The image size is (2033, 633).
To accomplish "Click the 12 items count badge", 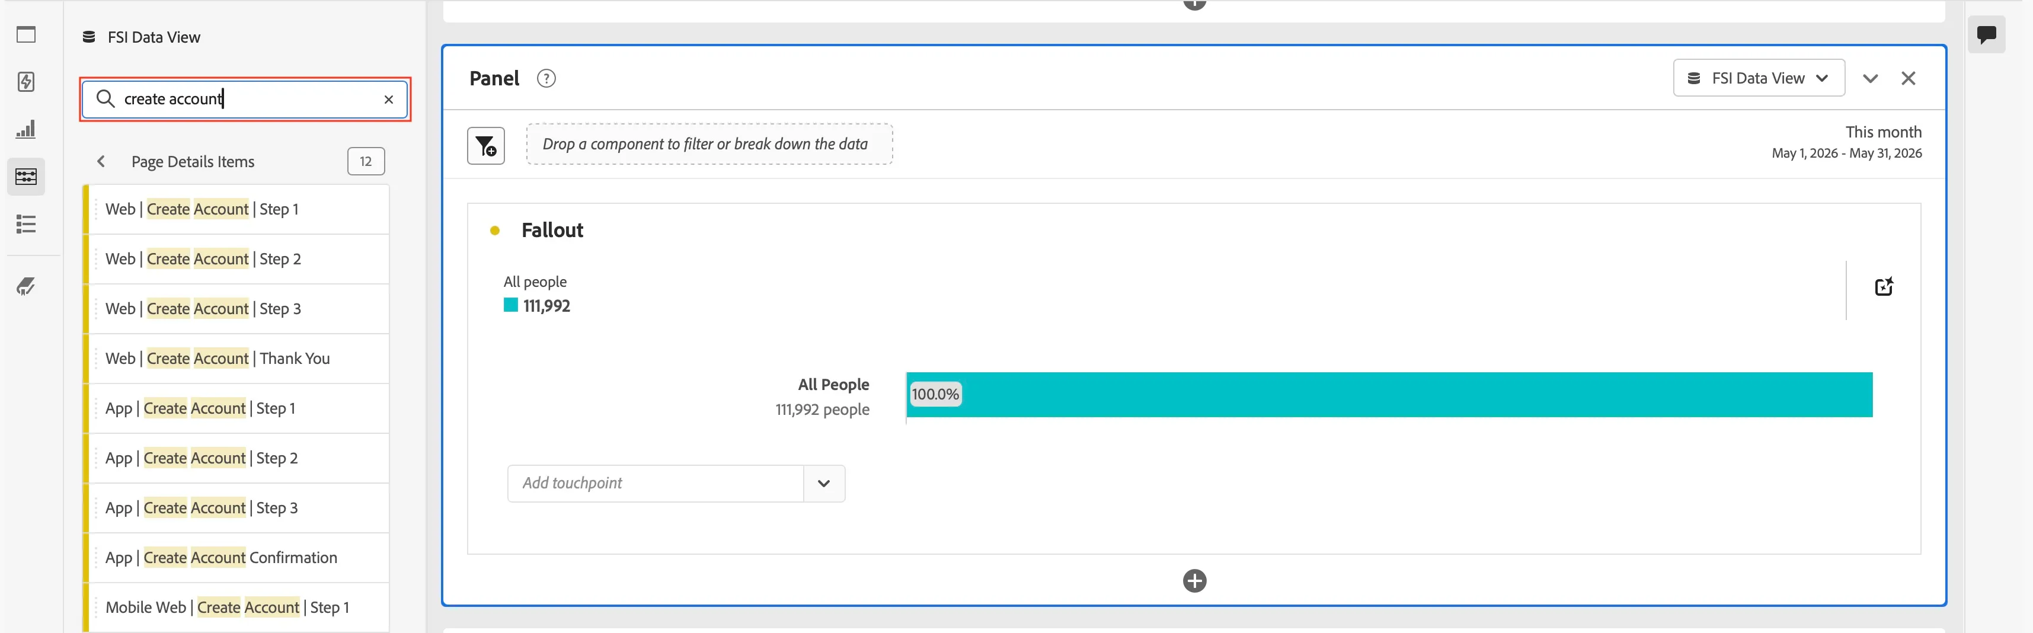I will pyautogui.click(x=366, y=162).
